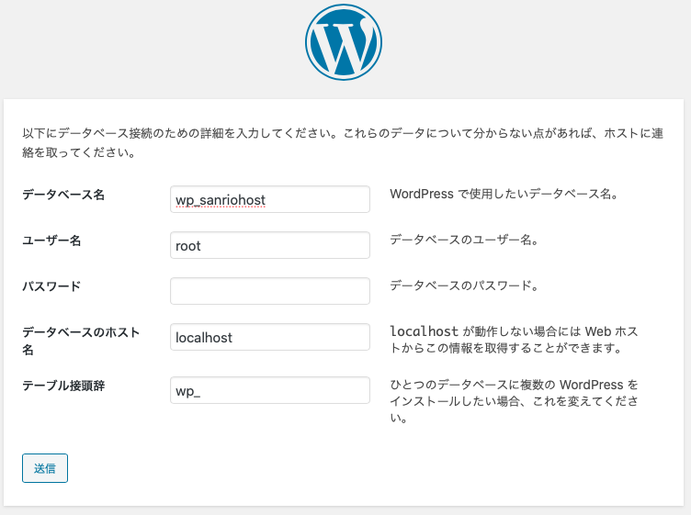Click the データベース名 field label
Image resolution: width=691 pixels, height=515 pixels.
click(x=63, y=195)
